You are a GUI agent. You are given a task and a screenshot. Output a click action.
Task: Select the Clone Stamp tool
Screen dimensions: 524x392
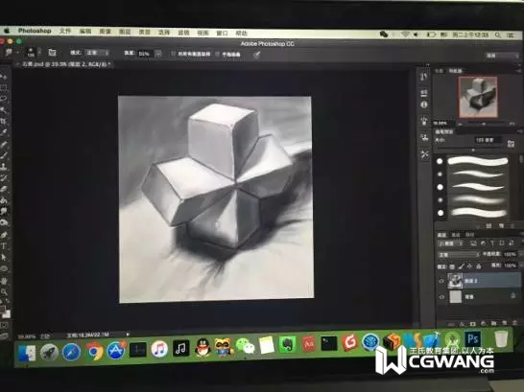pyautogui.click(x=4, y=167)
